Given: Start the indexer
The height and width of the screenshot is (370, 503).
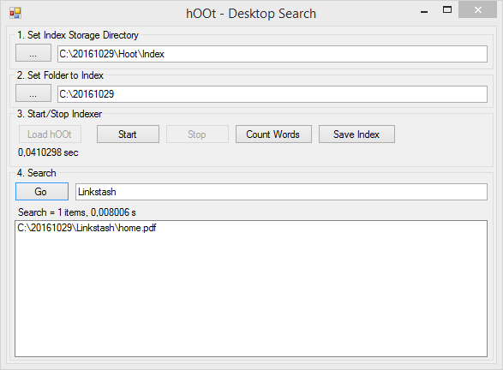Looking at the screenshot, I should 128,134.
